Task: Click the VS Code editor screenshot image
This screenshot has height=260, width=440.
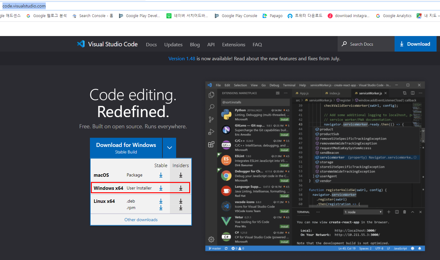Action: tap(315, 166)
